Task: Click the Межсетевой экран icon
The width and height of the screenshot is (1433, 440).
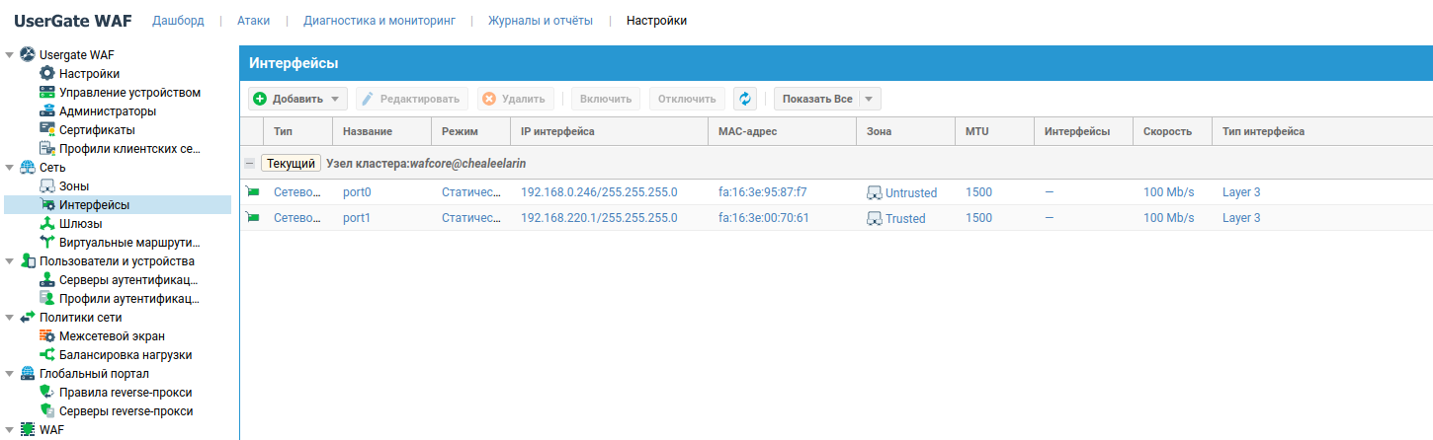Action: [x=46, y=335]
